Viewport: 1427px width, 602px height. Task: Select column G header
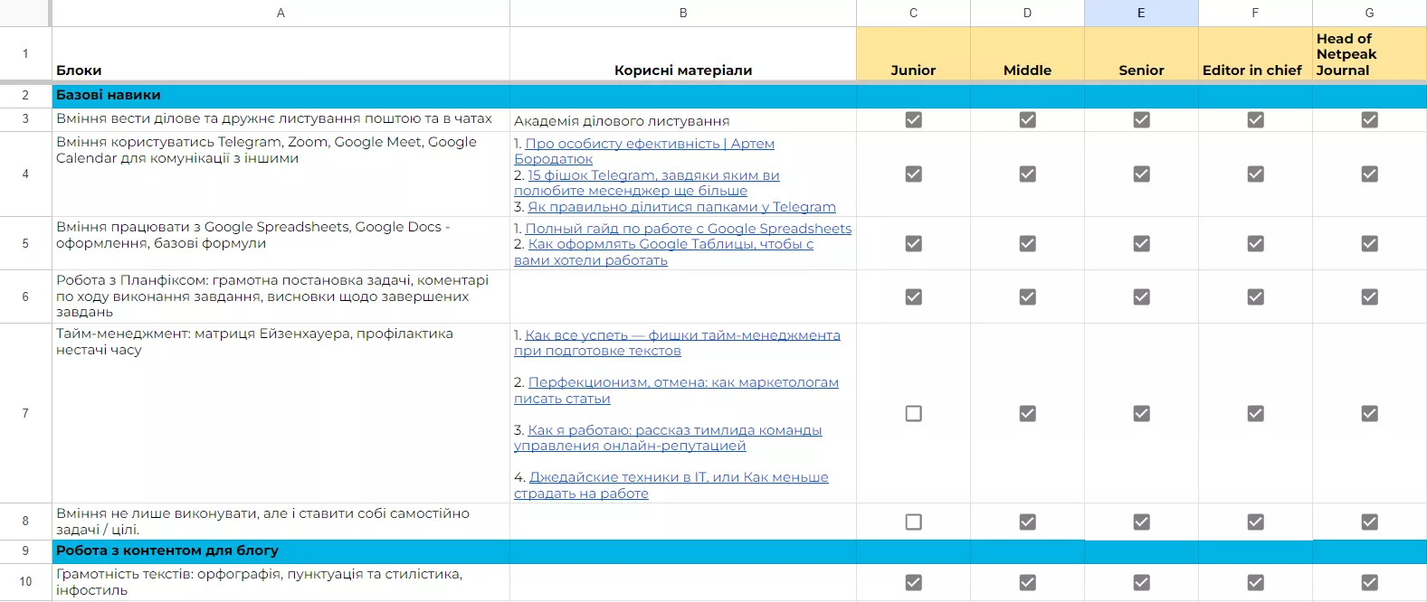click(x=1369, y=13)
